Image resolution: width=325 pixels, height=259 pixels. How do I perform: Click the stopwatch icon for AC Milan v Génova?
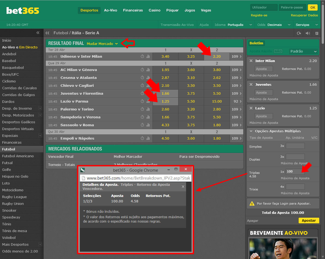[142, 70]
